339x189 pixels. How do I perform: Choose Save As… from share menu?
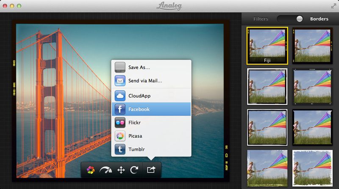(151, 67)
